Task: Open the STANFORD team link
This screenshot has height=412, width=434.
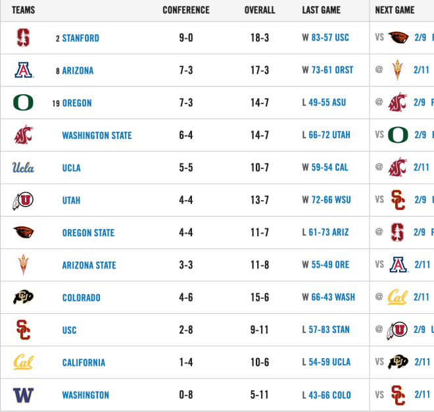Action: [80, 38]
